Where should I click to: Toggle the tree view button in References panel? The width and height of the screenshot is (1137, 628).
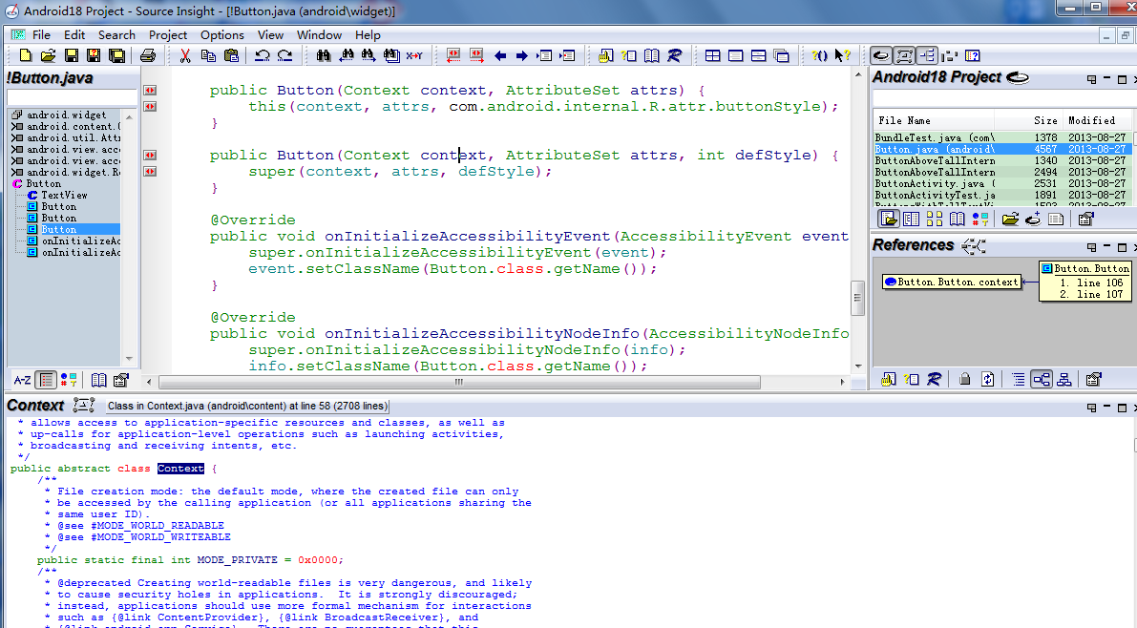[1042, 379]
